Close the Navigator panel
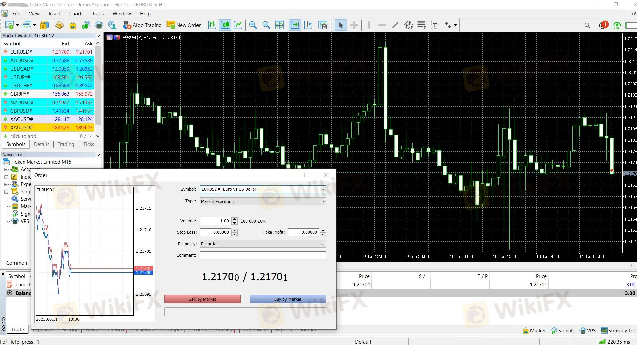The height and width of the screenshot is (345, 637). point(99,155)
